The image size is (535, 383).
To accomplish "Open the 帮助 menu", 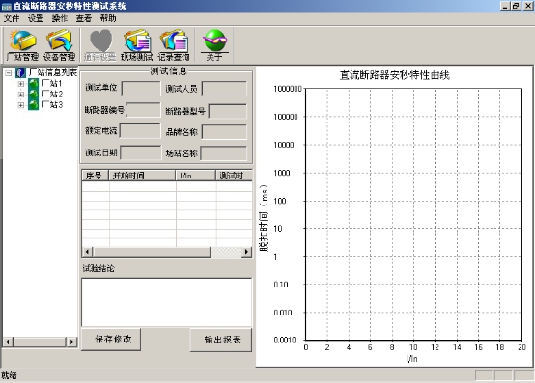I will tap(108, 18).
